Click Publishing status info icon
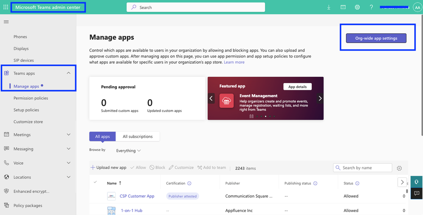Image resolution: width=423 pixels, height=215 pixels. pyautogui.click(x=315, y=183)
